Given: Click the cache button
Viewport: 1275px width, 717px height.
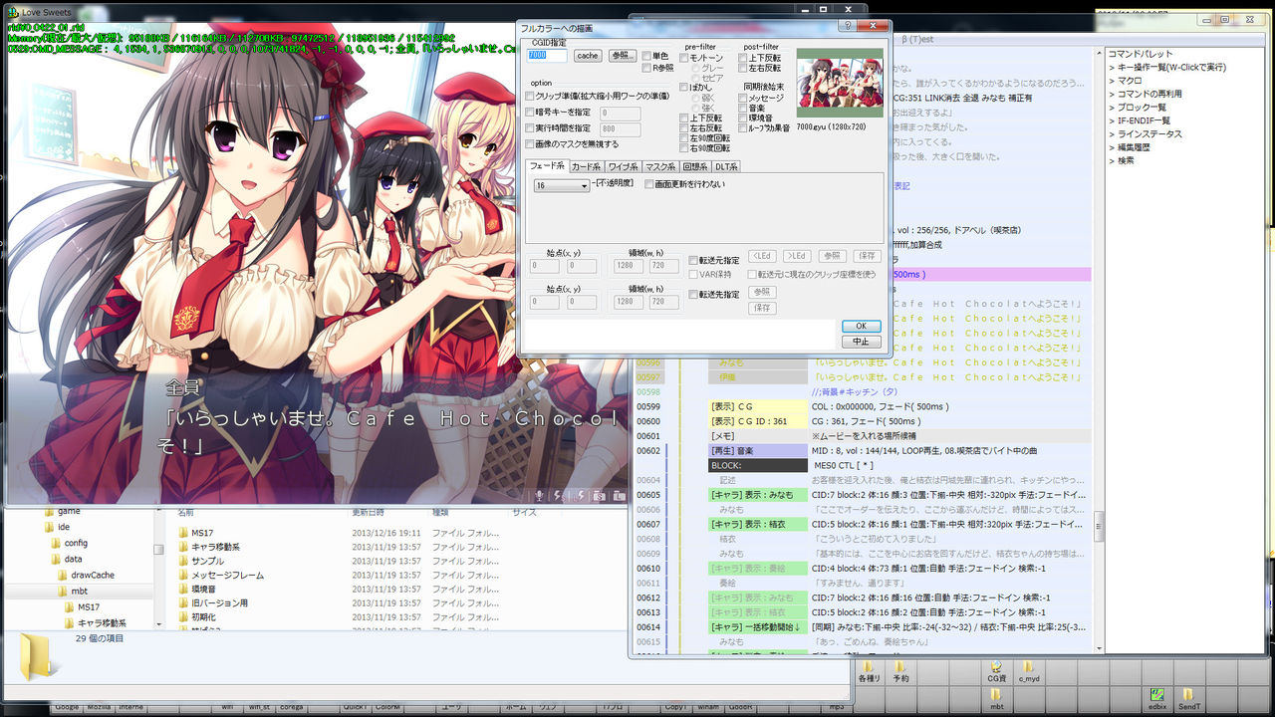Looking at the screenshot, I should 588,56.
